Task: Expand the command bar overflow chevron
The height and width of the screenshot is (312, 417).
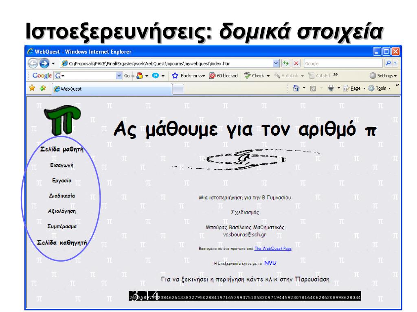Action: 397,85
